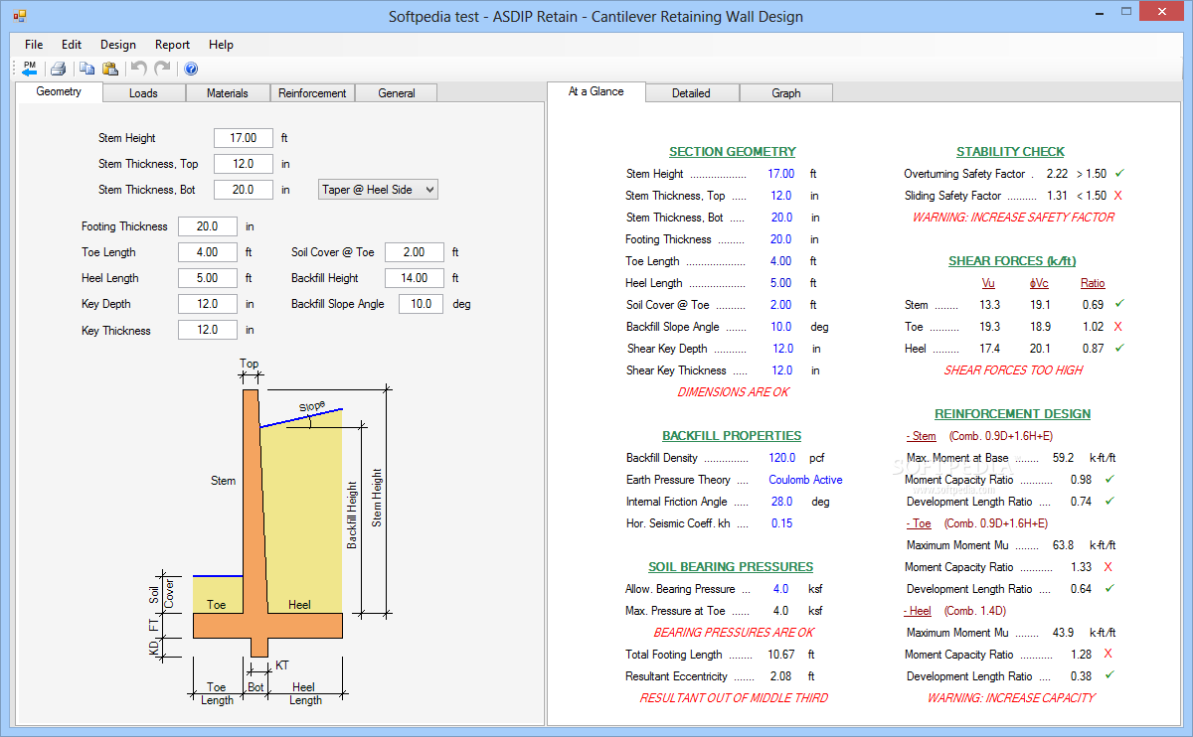Click the Undo arrow toolbar icon
This screenshot has width=1193, height=737.
(139, 69)
